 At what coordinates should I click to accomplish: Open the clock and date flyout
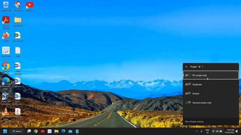pyautogui.click(x=229, y=131)
